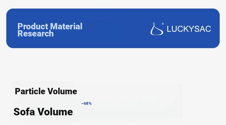The image size is (226, 125).
Task: Click Volume in the Particle Volume line
Action: tap(62, 91)
